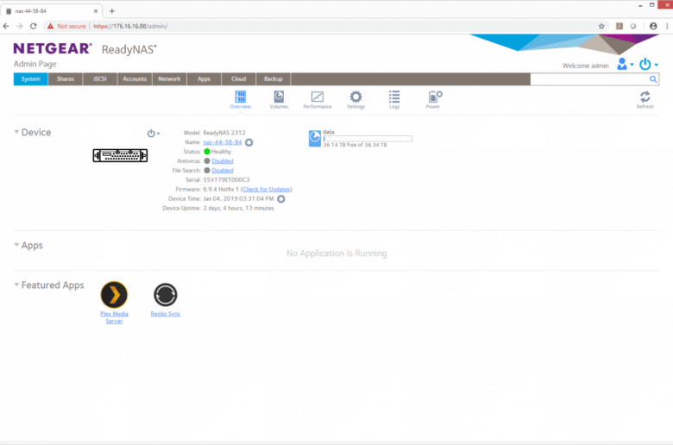This screenshot has width=673, height=445.
Task: Select the Network tab
Action: pyautogui.click(x=169, y=79)
